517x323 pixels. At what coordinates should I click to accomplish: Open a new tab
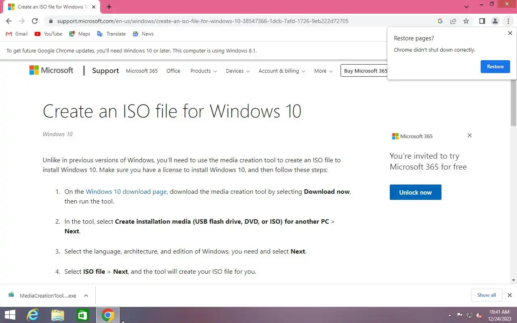pos(109,7)
